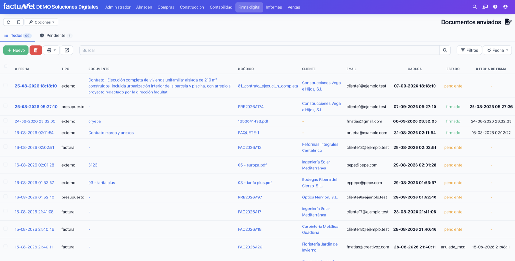This screenshot has height=261, width=515.
Task: Click the green Nuevo button
Action: tap(16, 50)
